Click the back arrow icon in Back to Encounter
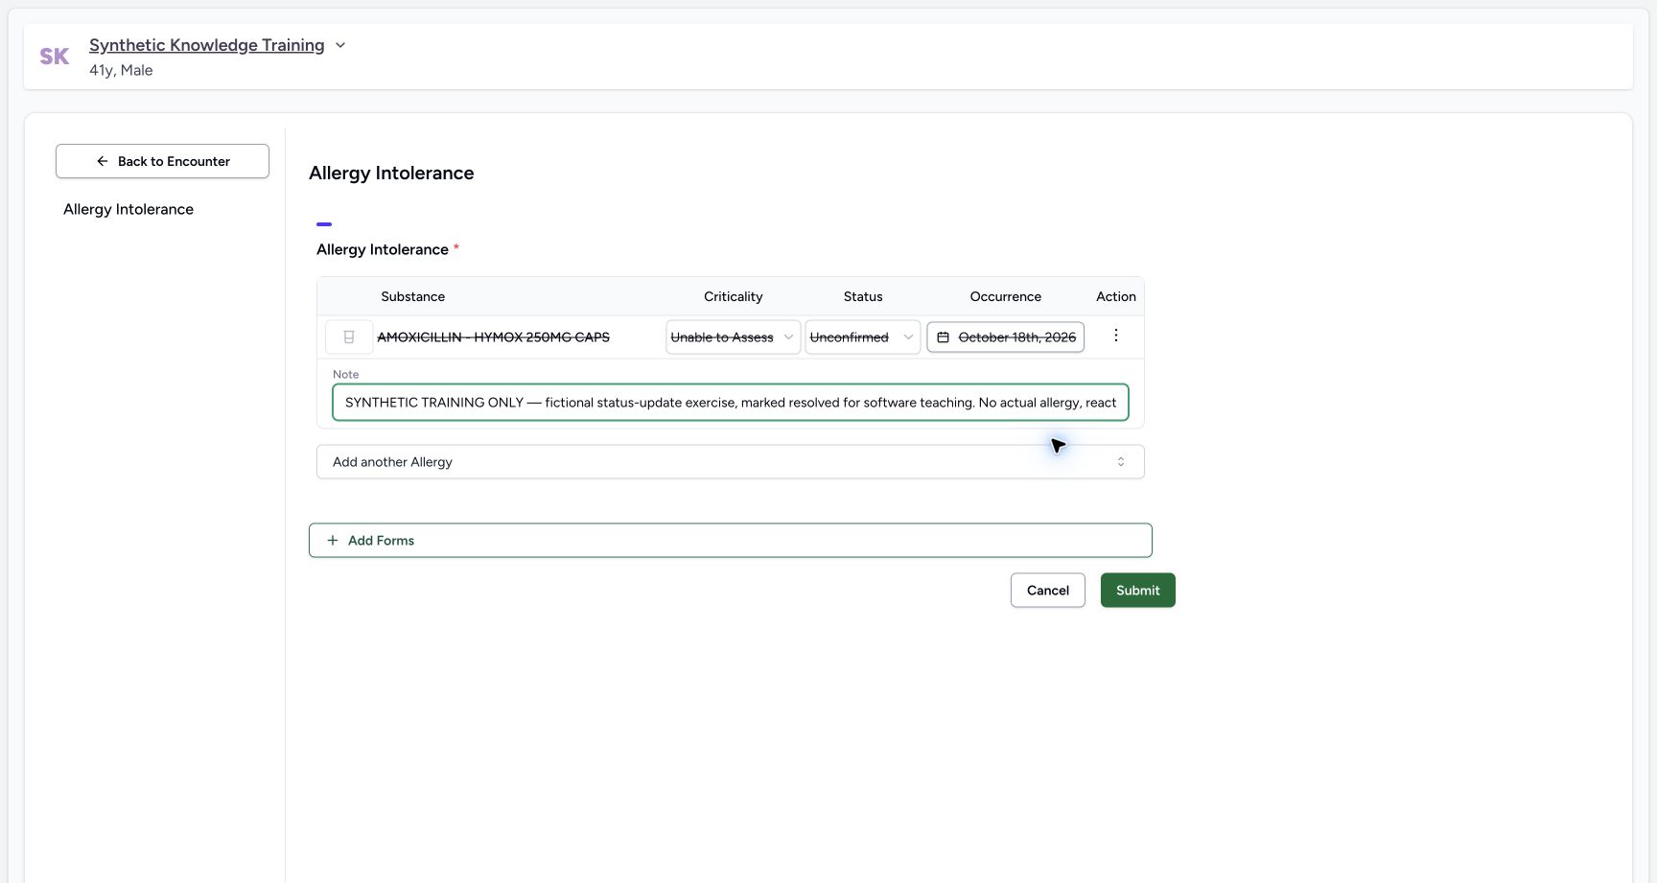1657x883 pixels. [103, 161]
